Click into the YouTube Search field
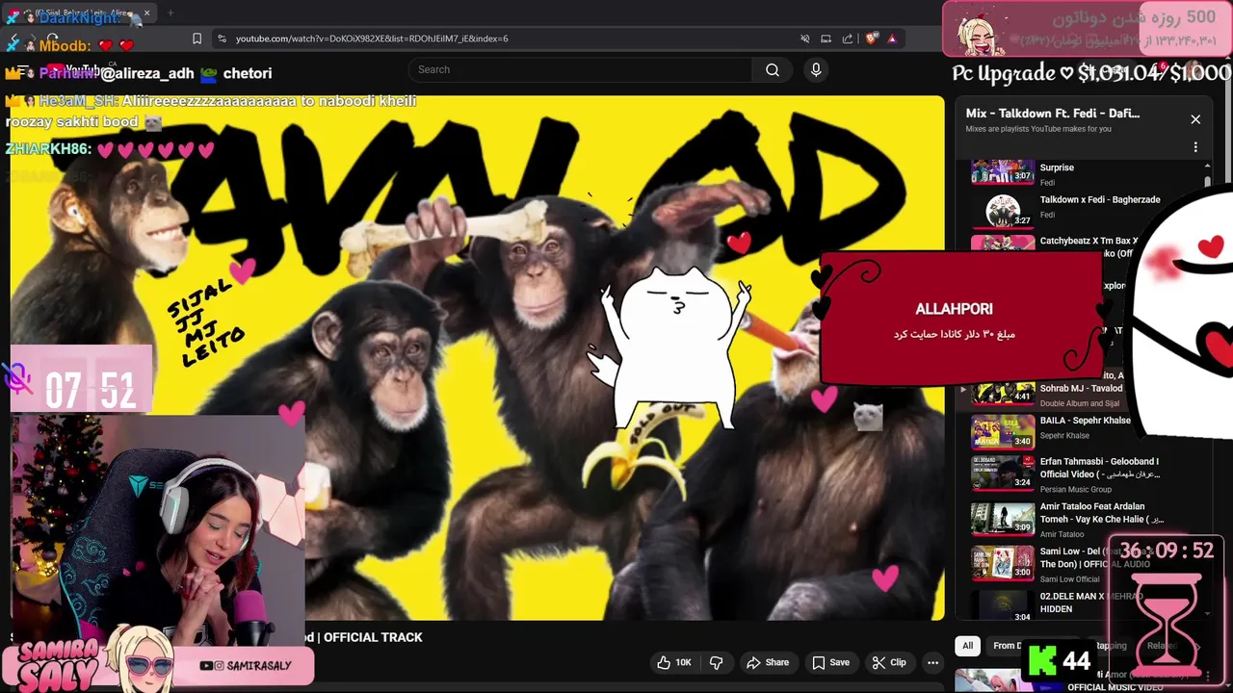 pos(581,69)
